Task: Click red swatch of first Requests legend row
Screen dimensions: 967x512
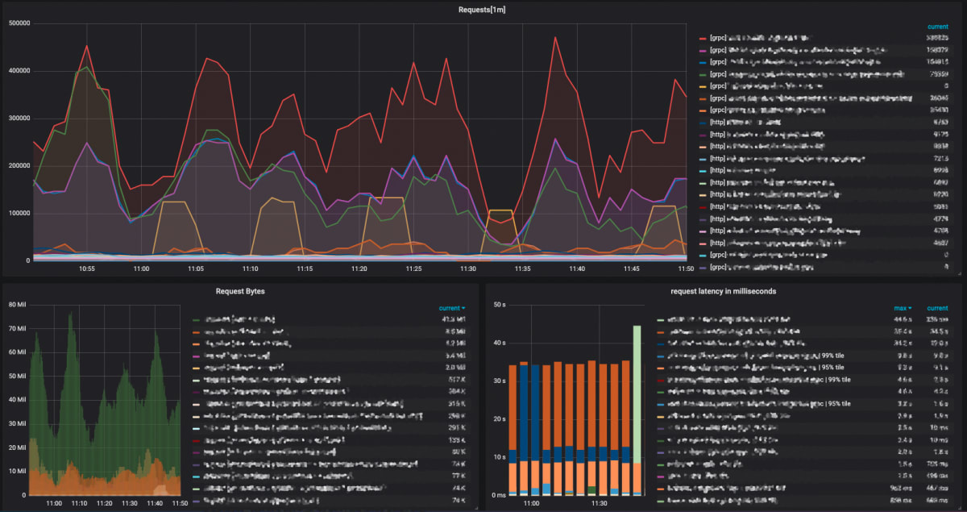Action: tap(703, 38)
